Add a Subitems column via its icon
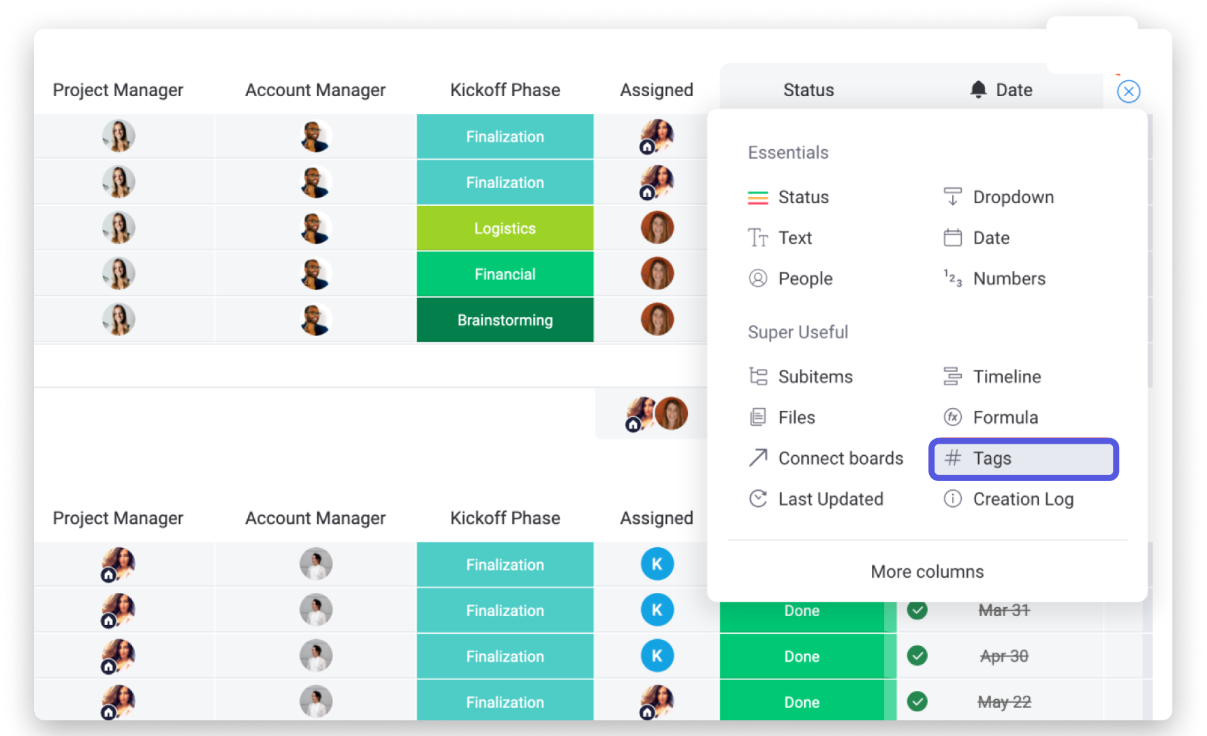 pos(757,377)
